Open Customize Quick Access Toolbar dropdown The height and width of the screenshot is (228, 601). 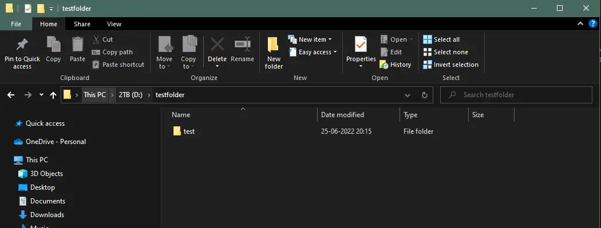point(51,9)
